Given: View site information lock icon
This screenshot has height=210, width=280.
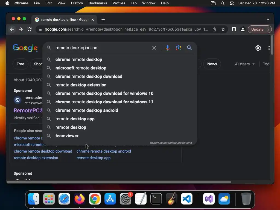Looking at the screenshot, I should [40, 29].
